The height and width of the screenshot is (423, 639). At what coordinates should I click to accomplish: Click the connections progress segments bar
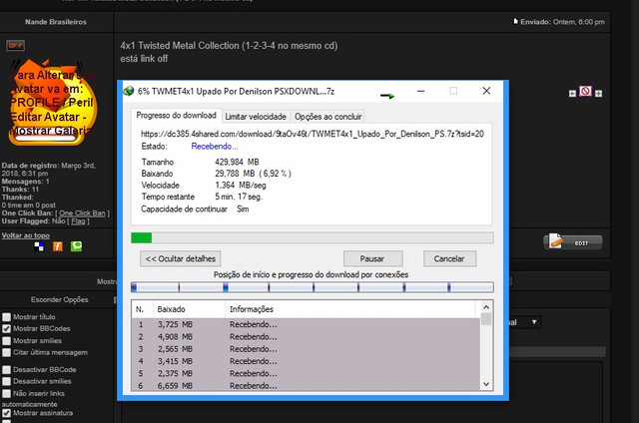313,287
